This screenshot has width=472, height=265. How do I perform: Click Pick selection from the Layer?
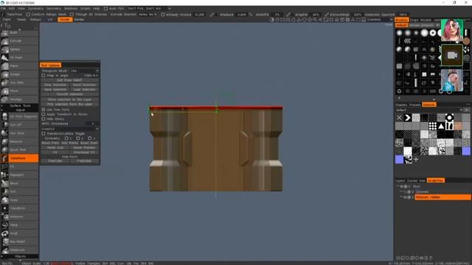70,105
